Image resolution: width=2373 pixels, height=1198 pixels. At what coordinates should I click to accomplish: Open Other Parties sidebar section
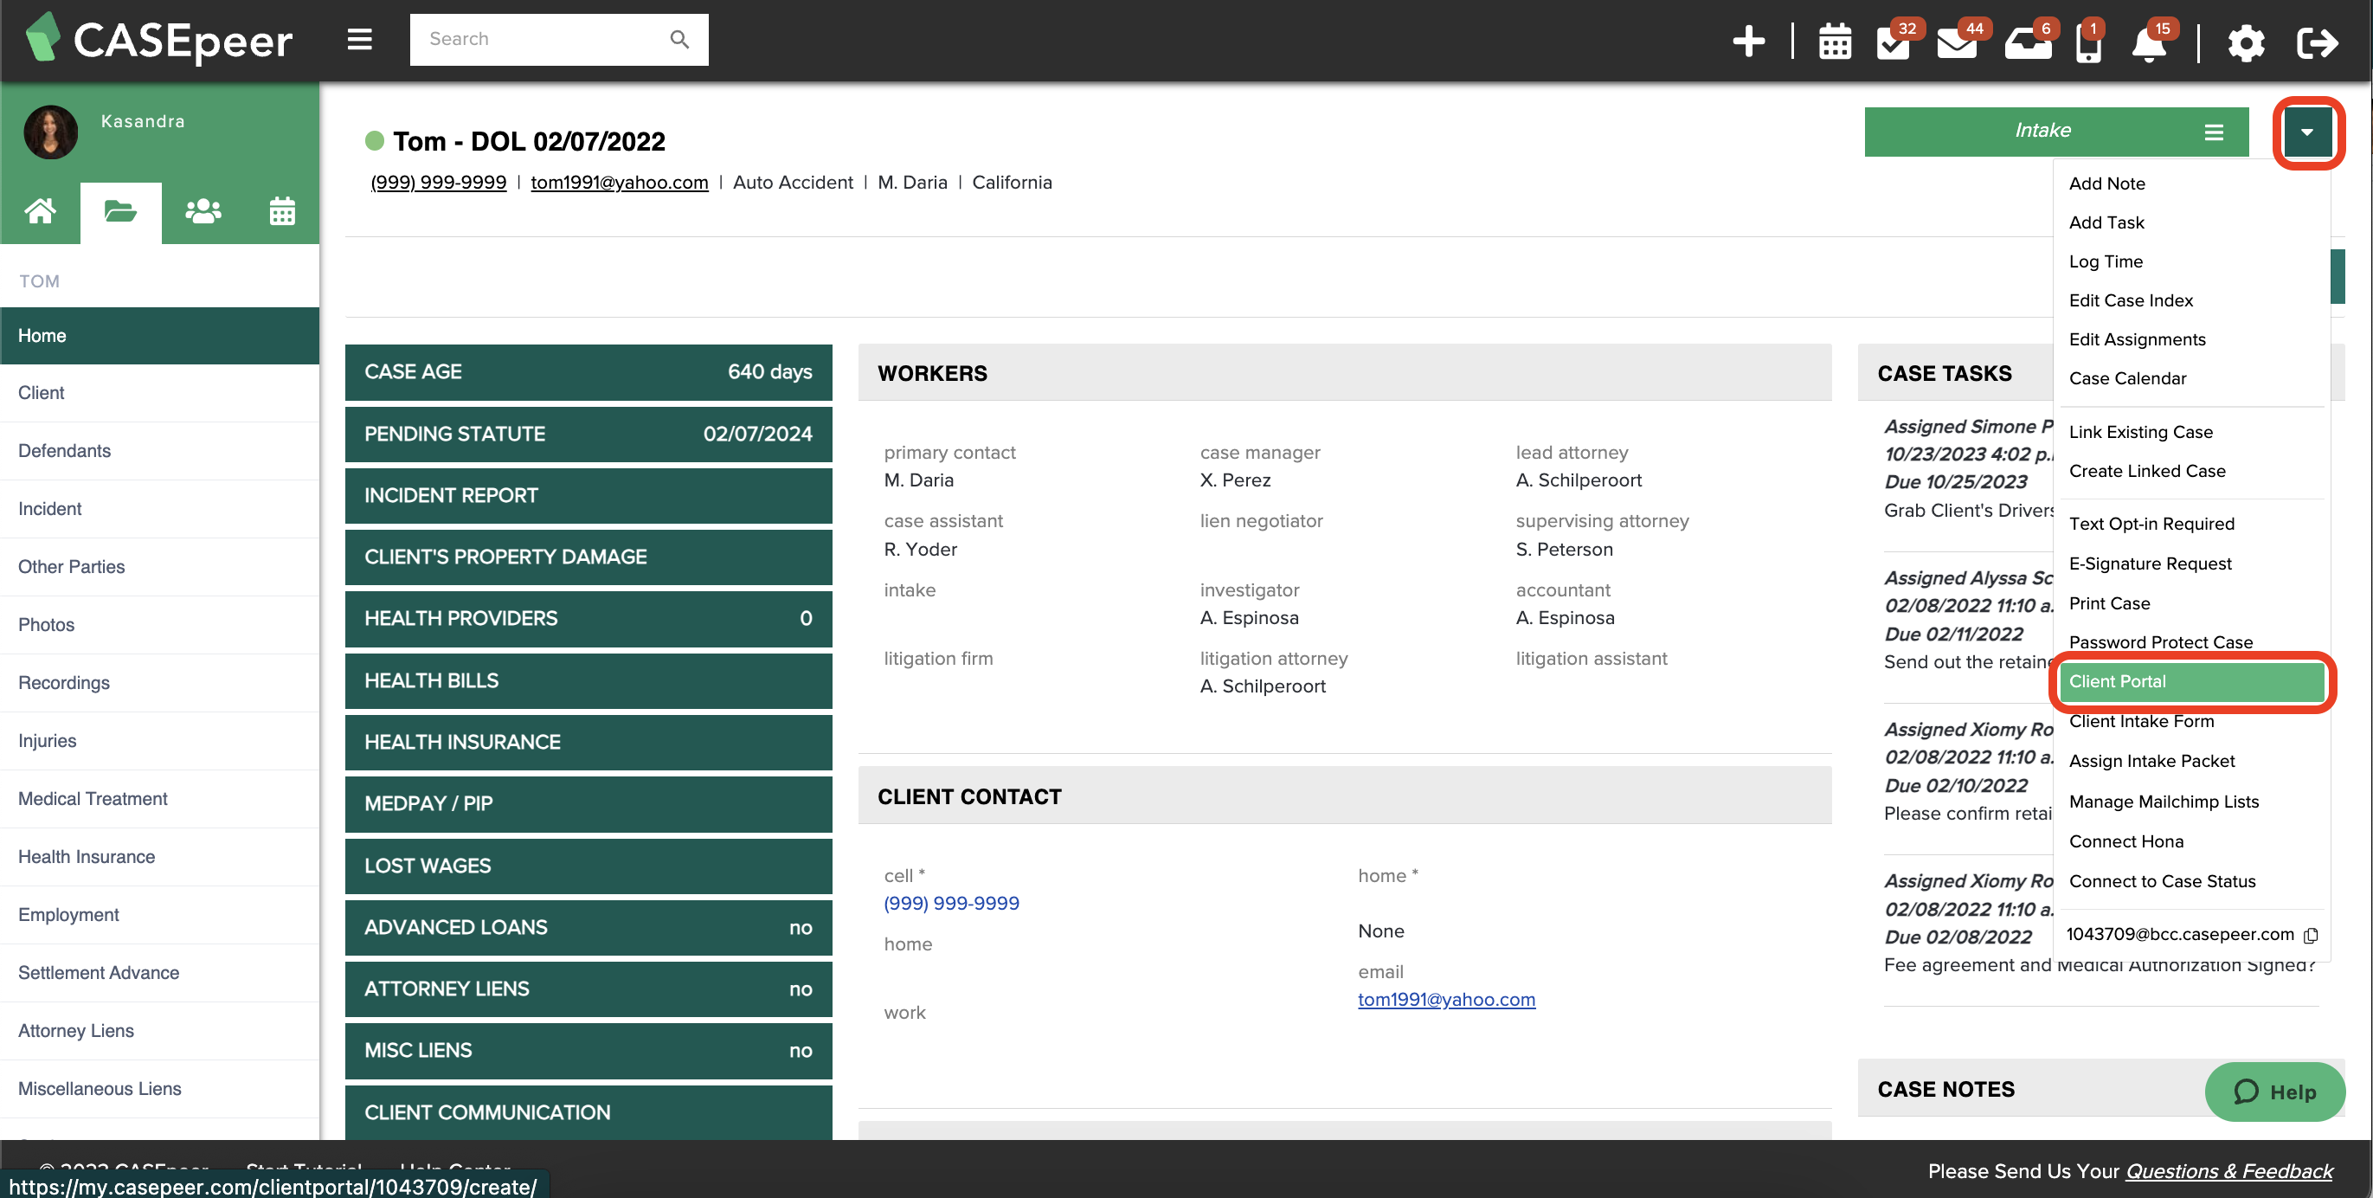tap(159, 567)
